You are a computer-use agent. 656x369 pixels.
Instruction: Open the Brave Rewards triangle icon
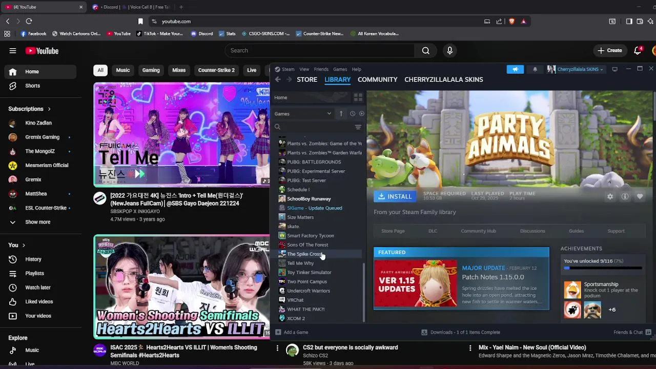coord(523,22)
